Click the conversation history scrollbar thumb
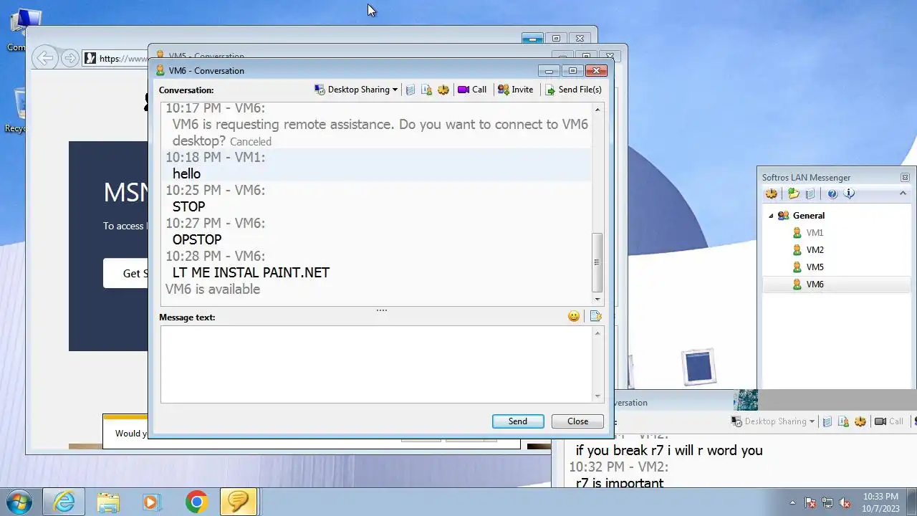917x516 pixels. (597, 262)
